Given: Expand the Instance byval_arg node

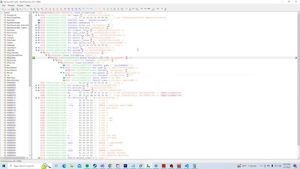Looking at the screenshot, I should click(x=37, y=25).
